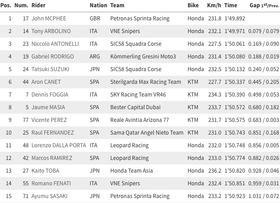Viewport: 280px width, 203px height.
Task: Click Lorenzo DALLA PORTA name
Action: point(59,145)
